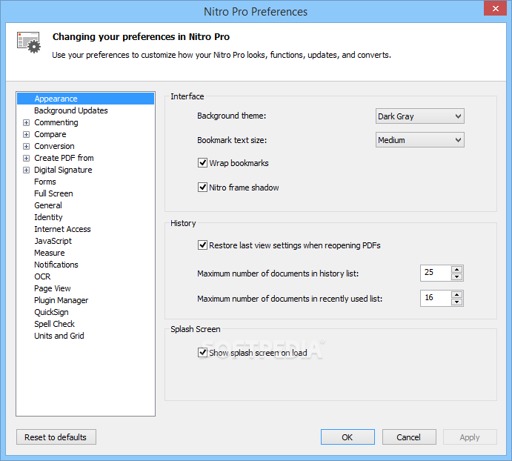Open Notifications preferences
Screen dimensions: 512x461
click(56, 265)
